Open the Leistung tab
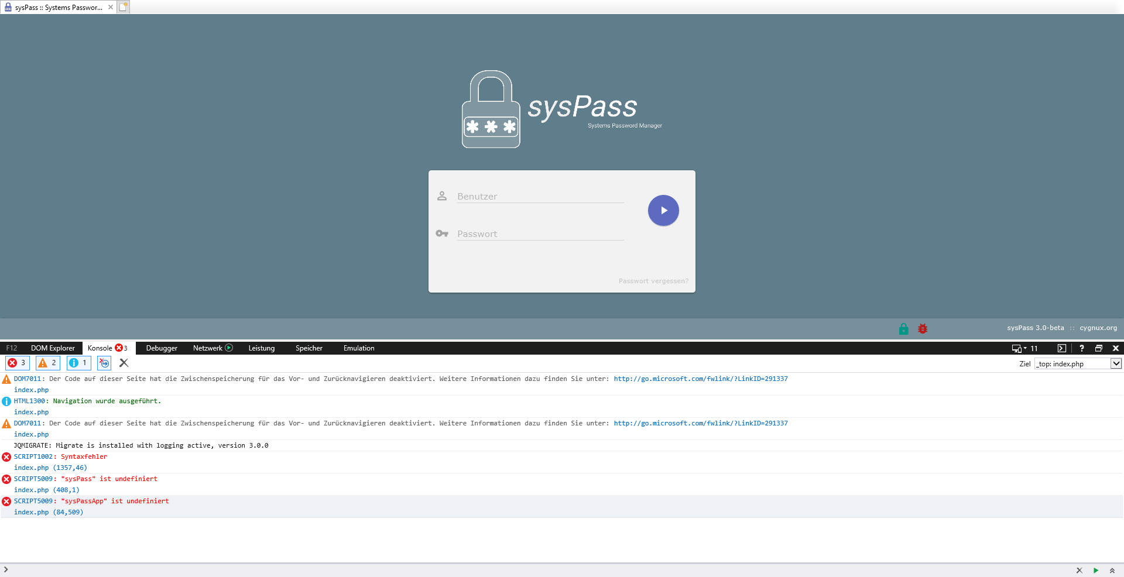The image size is (1124, 577). click(261, 348)
